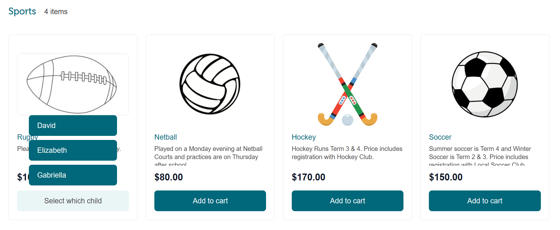The width and height of the screenshot is (560, 230).
Task: Choose Elizabeth from the child list
Action: (73, 150)
